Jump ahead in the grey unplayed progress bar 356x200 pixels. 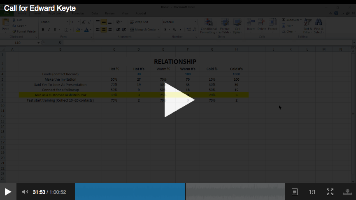click(235, 192)
